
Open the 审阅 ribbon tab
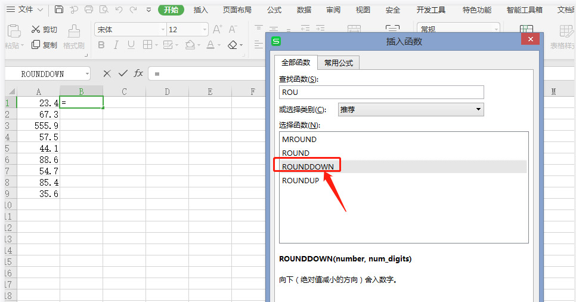pyautogui.click(x=333, y=10)
